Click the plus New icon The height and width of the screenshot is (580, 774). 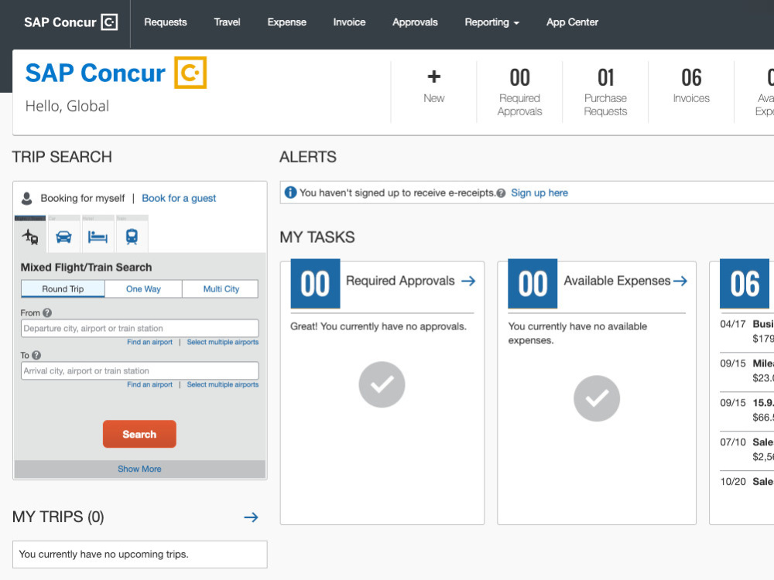click(x=434, y=77)
